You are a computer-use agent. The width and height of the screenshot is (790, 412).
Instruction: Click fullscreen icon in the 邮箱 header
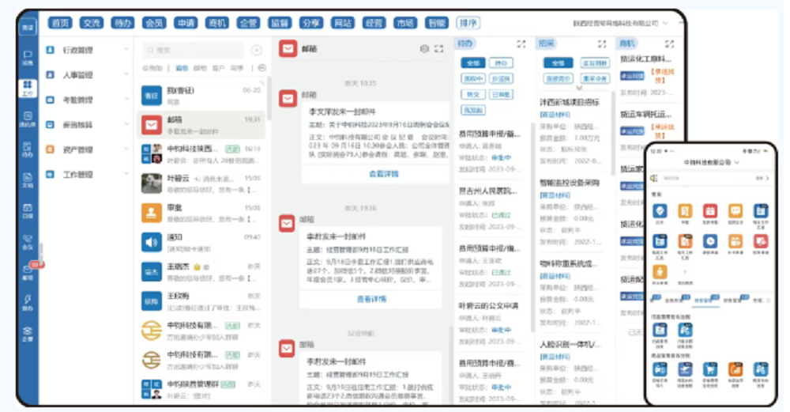tap(439, 49)
